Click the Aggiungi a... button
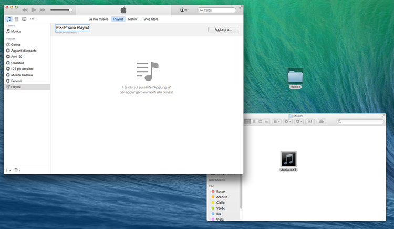The width and height of the screenshot is (394, 229). pos(223,29)
